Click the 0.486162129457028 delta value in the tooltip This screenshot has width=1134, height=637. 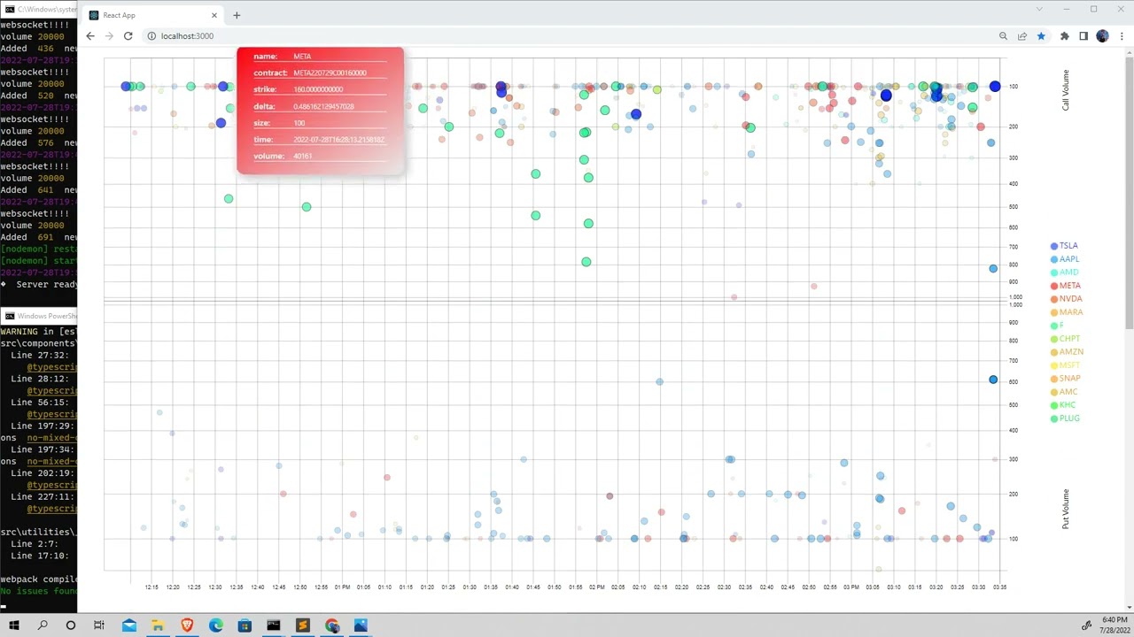tap(323, 106)
